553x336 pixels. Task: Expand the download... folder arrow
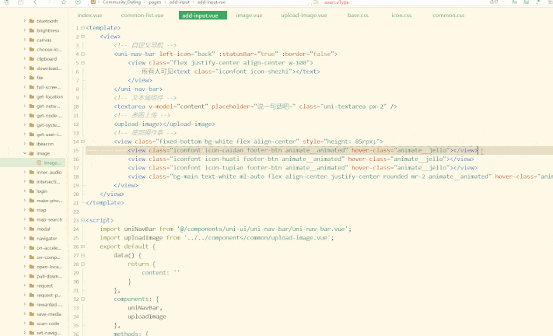25,68
